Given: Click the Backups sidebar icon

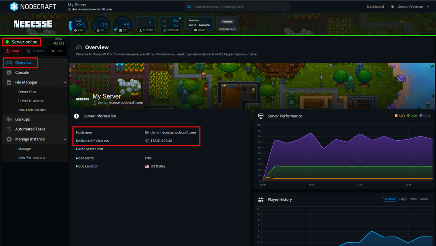Looking at the screenshot, I should [9, 119].
